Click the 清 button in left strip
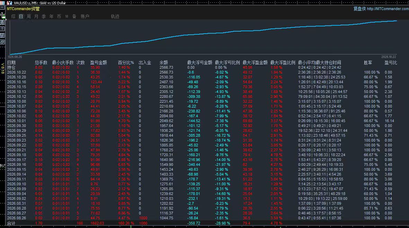Viewport: 409px width, 228px height. [2, 22]
